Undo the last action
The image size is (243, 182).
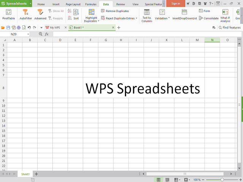click(29, 28)
